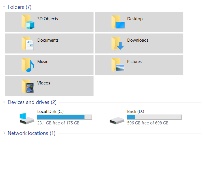
Task: Click the Local Disk (C:) usage bar
Action: click(64, 117)
